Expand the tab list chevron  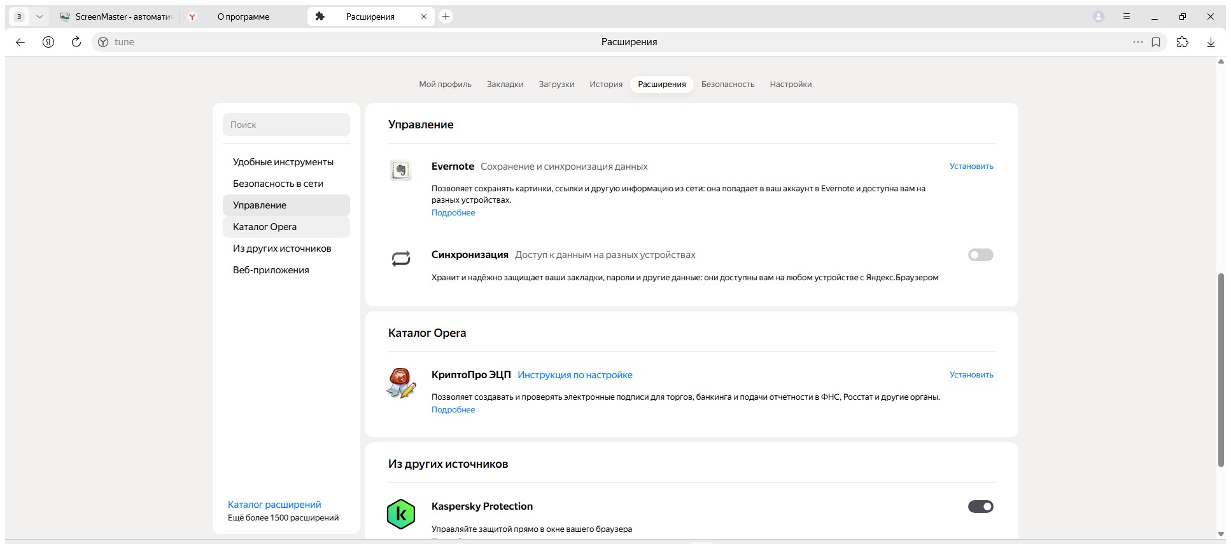[x=39, y=17]
